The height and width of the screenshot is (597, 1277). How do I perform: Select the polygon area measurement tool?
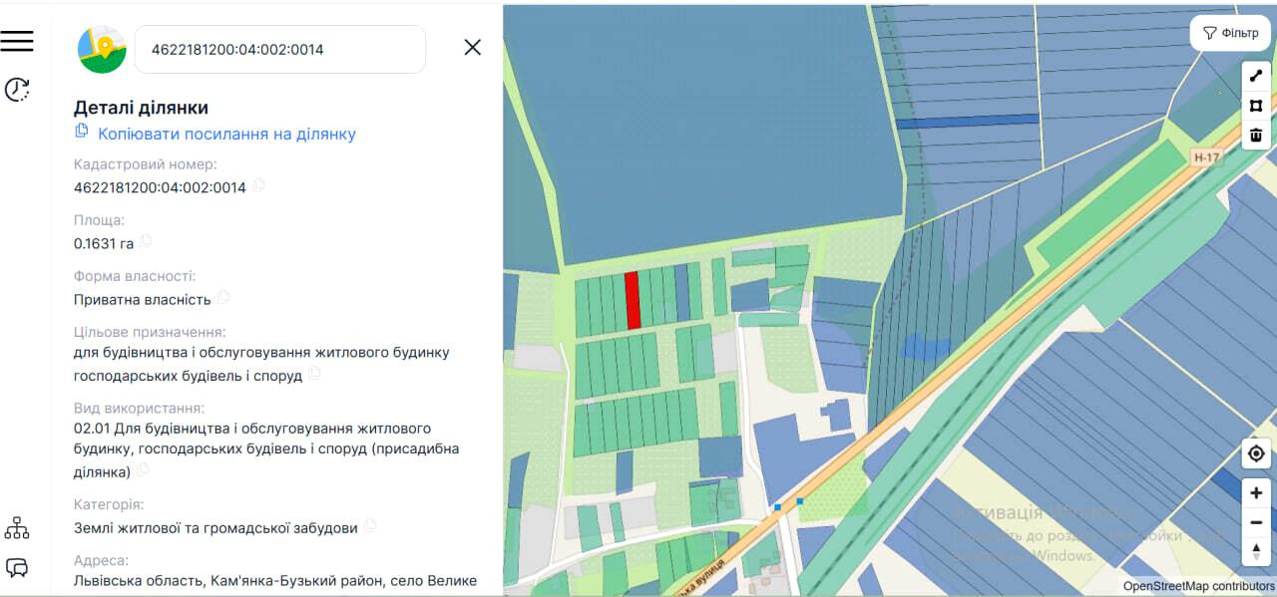click(x=1256, y=106)
